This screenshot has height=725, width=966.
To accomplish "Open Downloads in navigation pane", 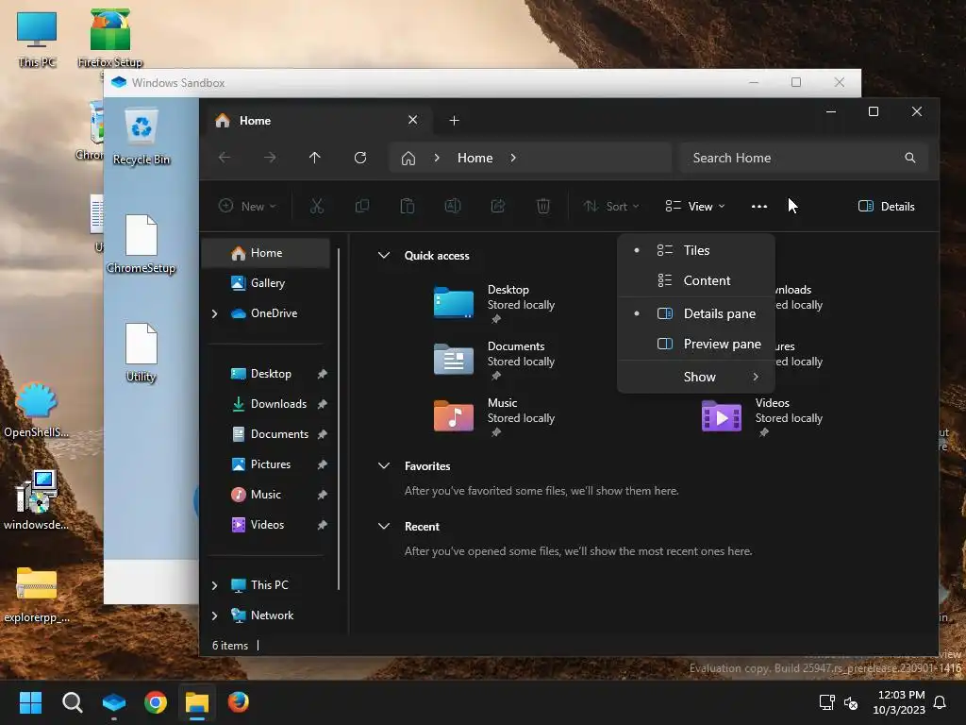I will point(266,404).
